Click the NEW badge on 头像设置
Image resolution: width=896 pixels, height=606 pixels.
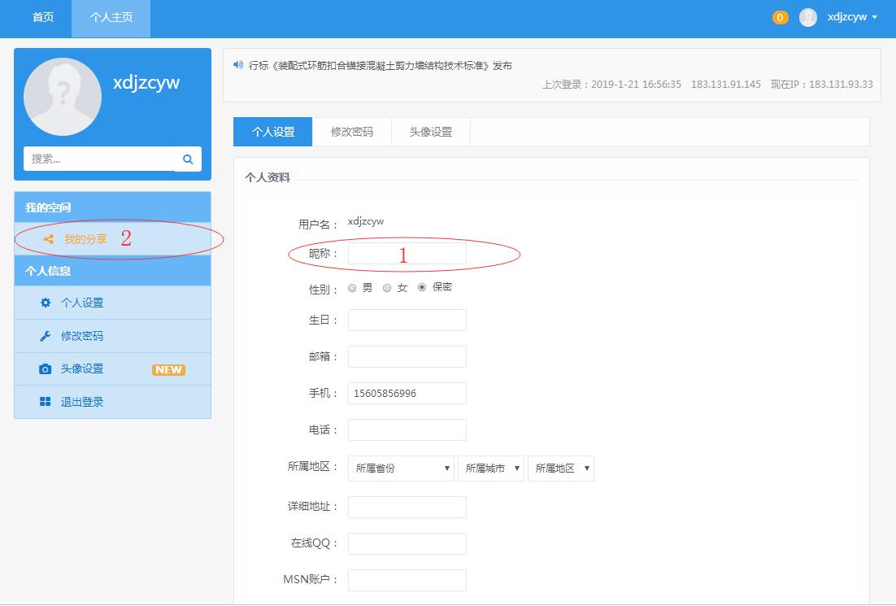click(x=168, y=370)
